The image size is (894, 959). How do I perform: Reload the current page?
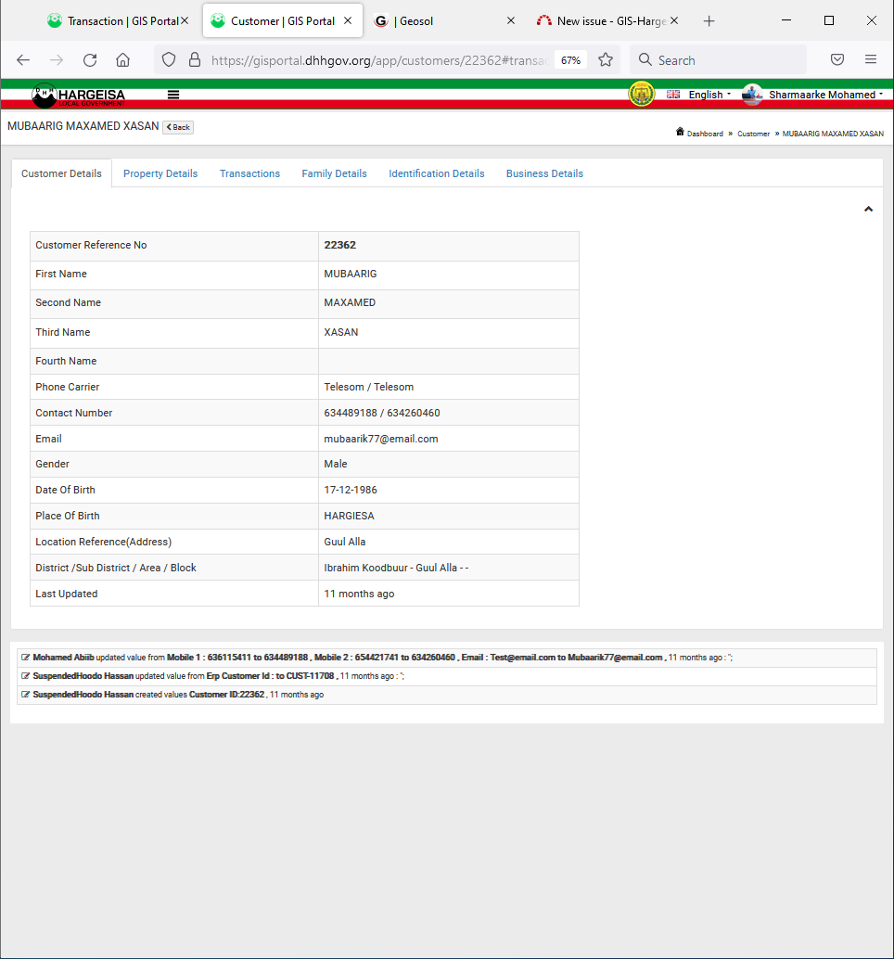pyautogui.click(x=90, y=60)
